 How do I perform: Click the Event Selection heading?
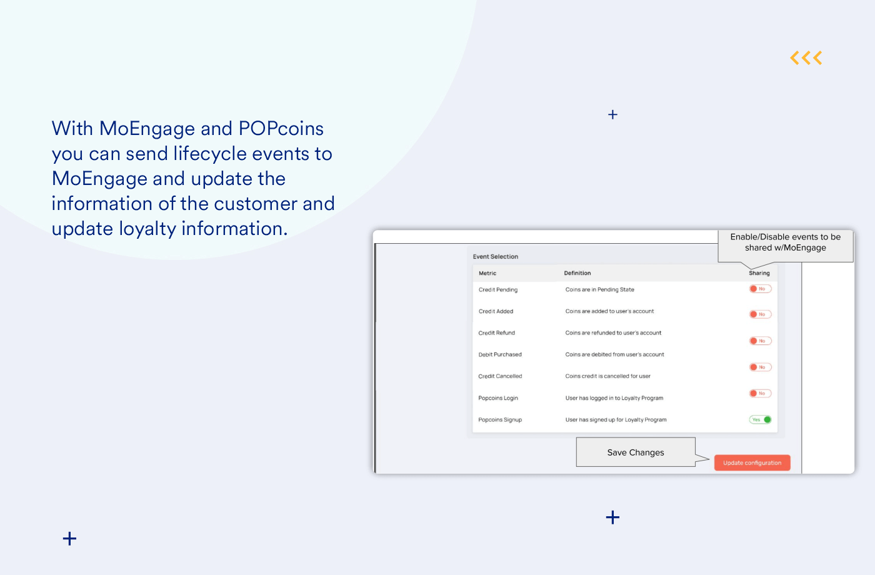(x=496, y=256)
